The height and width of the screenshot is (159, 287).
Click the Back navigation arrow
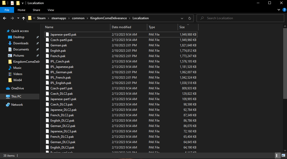pyautogui.click(x=5, y=18)
